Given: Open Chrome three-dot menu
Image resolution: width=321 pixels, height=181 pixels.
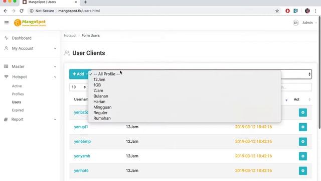Looking at the screenshot, I should 315,11.
